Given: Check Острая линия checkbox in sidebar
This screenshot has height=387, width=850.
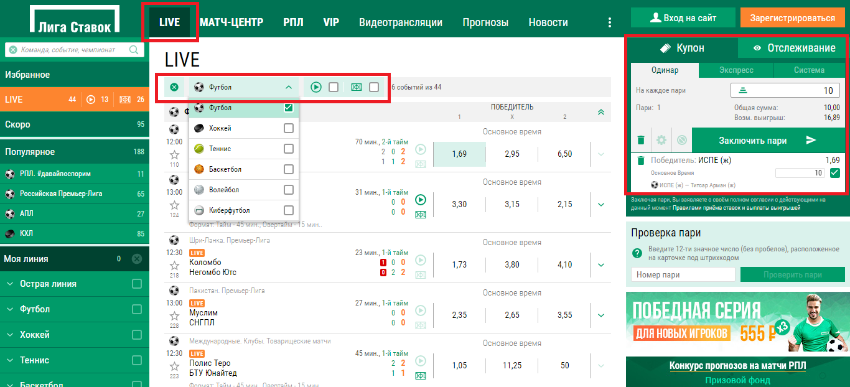Looking at the screenshot, I should point(137,284).
